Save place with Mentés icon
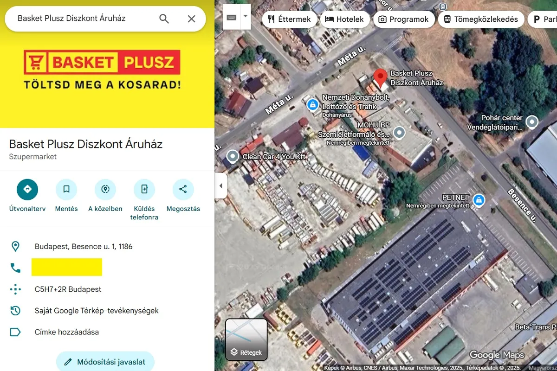This screenshot has height=371, width=557. (66, 189)
